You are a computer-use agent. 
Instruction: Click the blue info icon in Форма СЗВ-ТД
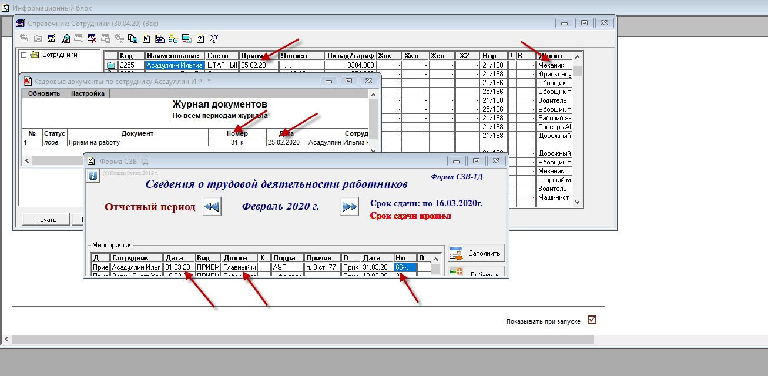pyautogui.click(x=93, y=175)
